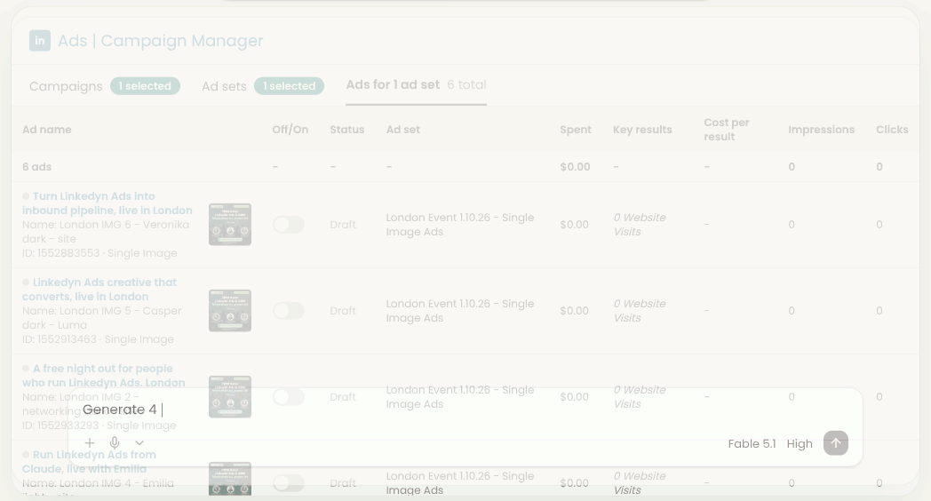Click 'ID: 1552883553 · Single Image' text
Screen dimensions: 931x501
(x=99, y=253)
